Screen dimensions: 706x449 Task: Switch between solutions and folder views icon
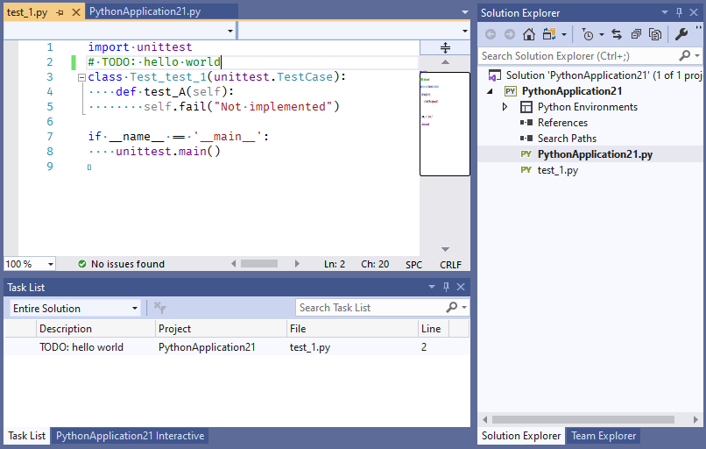(x=549, y=34)
